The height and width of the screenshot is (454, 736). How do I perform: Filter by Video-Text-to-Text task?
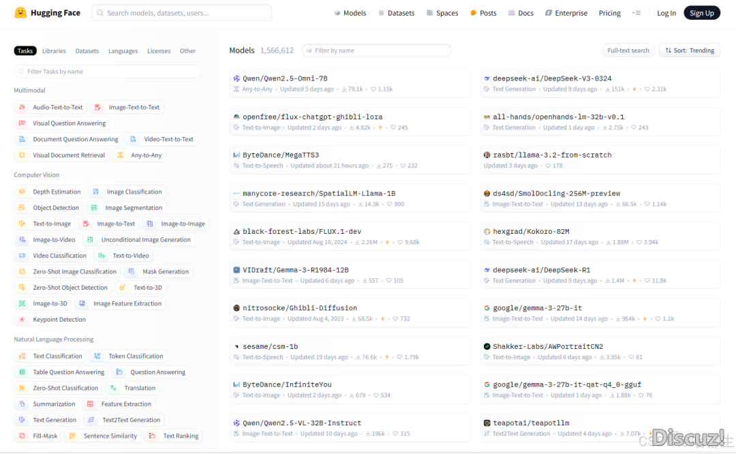pos(161,139)
